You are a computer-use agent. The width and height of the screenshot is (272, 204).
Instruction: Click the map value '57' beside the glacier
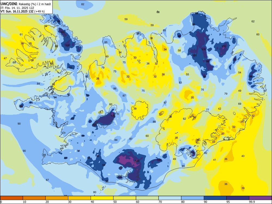point(100,113)
